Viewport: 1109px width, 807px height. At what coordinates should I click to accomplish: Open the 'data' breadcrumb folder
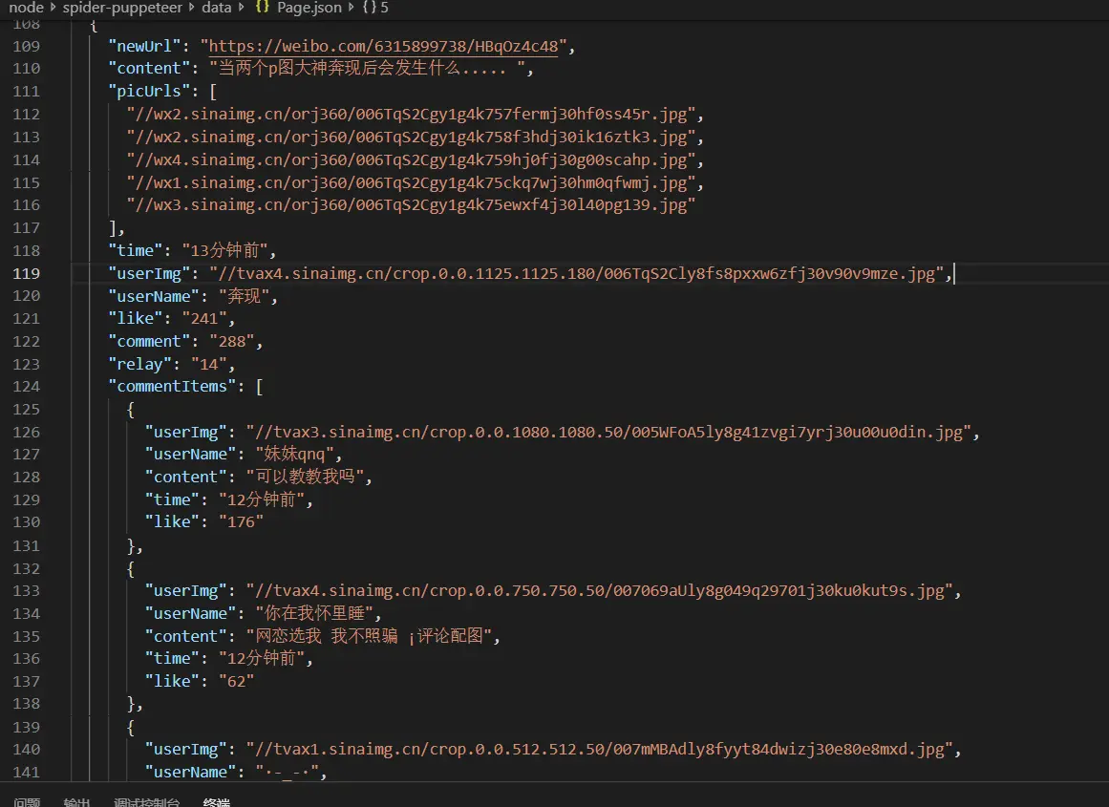pos(217,8)
